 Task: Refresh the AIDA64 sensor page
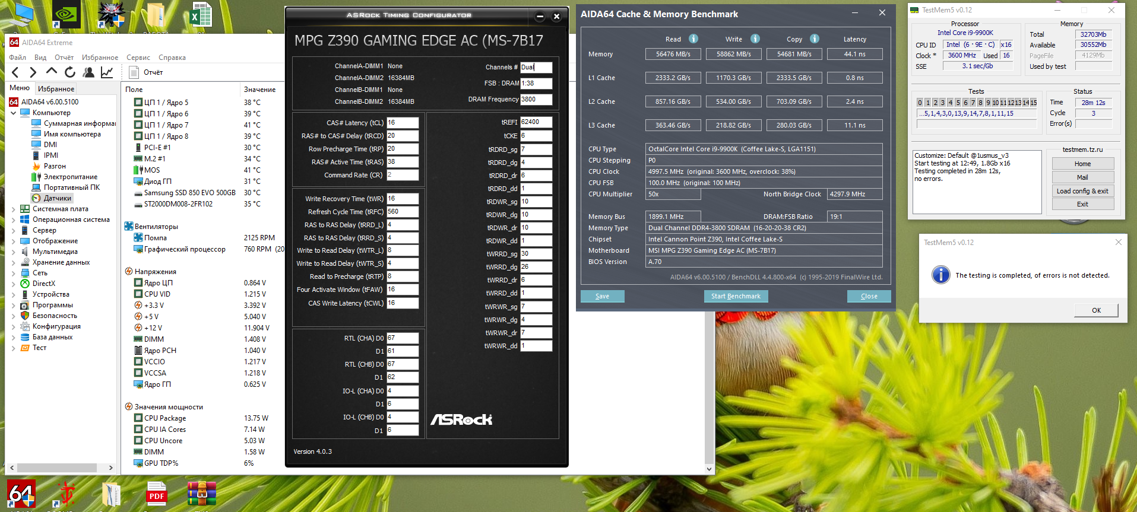[x=70, y=72]
